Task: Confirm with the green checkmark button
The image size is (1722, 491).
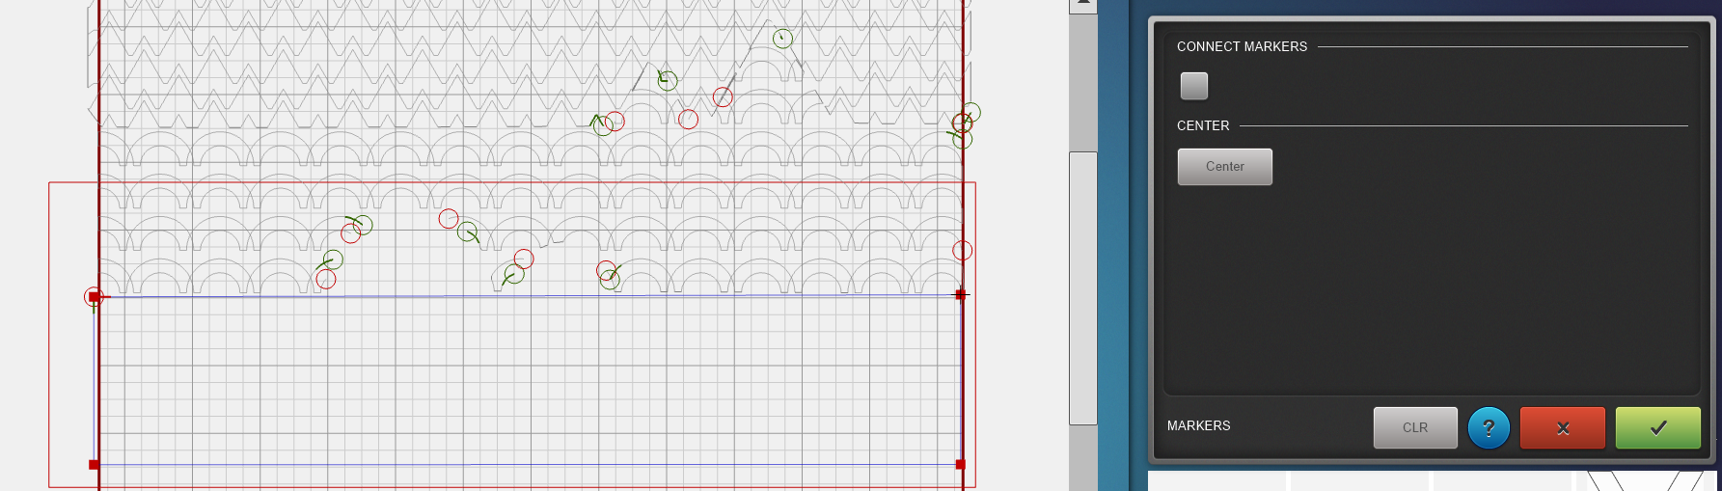Action: 1657,427
